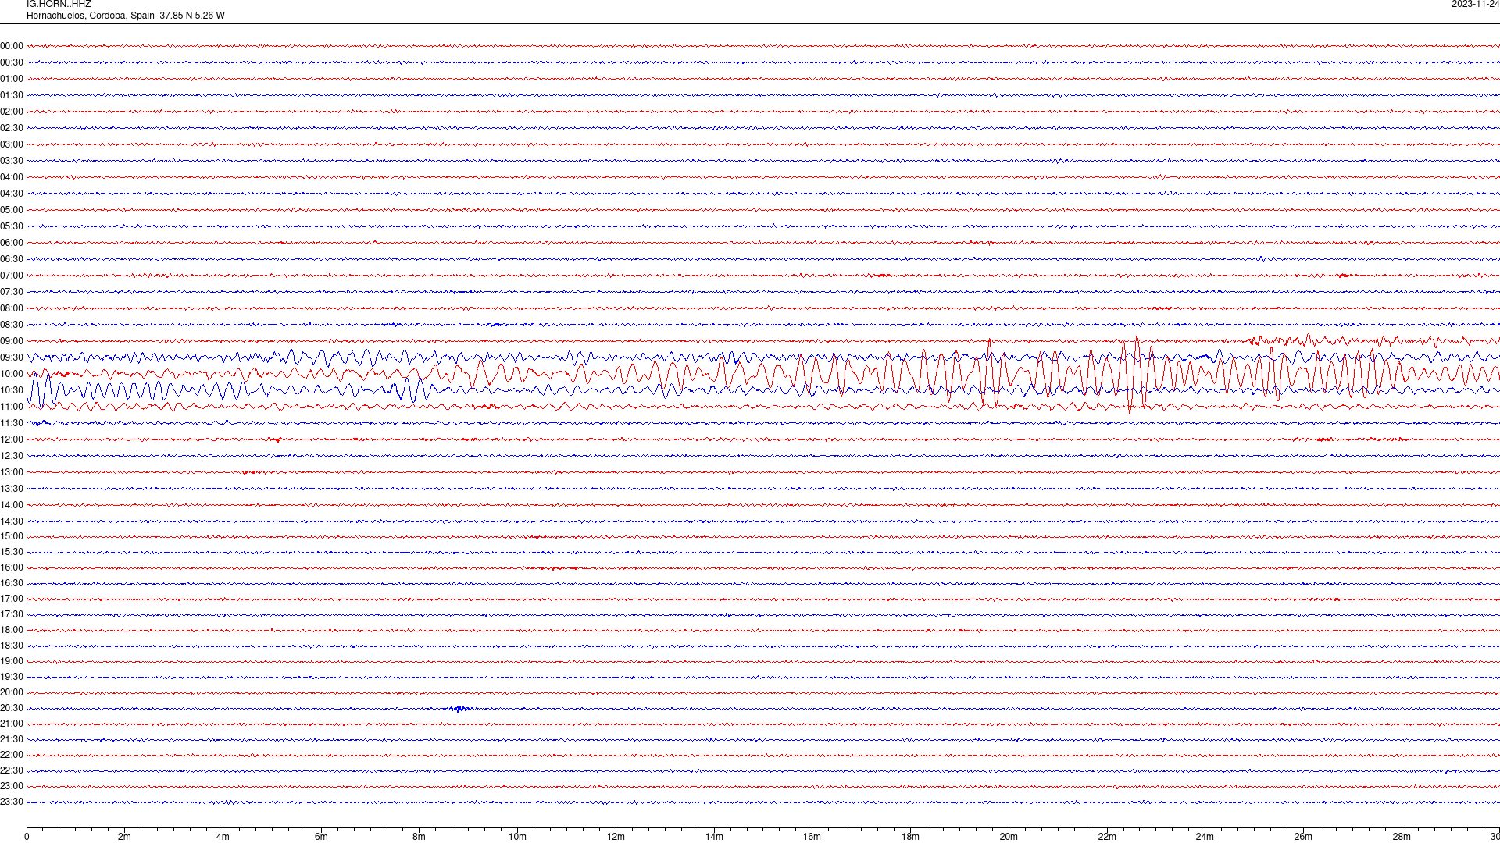Select the 14:30 time row label

click(x=12, y=521)
